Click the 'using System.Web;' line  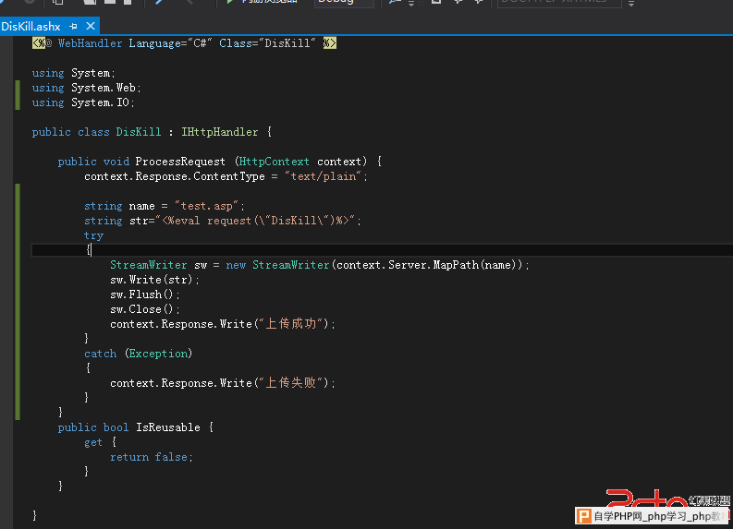click(87, 88)
